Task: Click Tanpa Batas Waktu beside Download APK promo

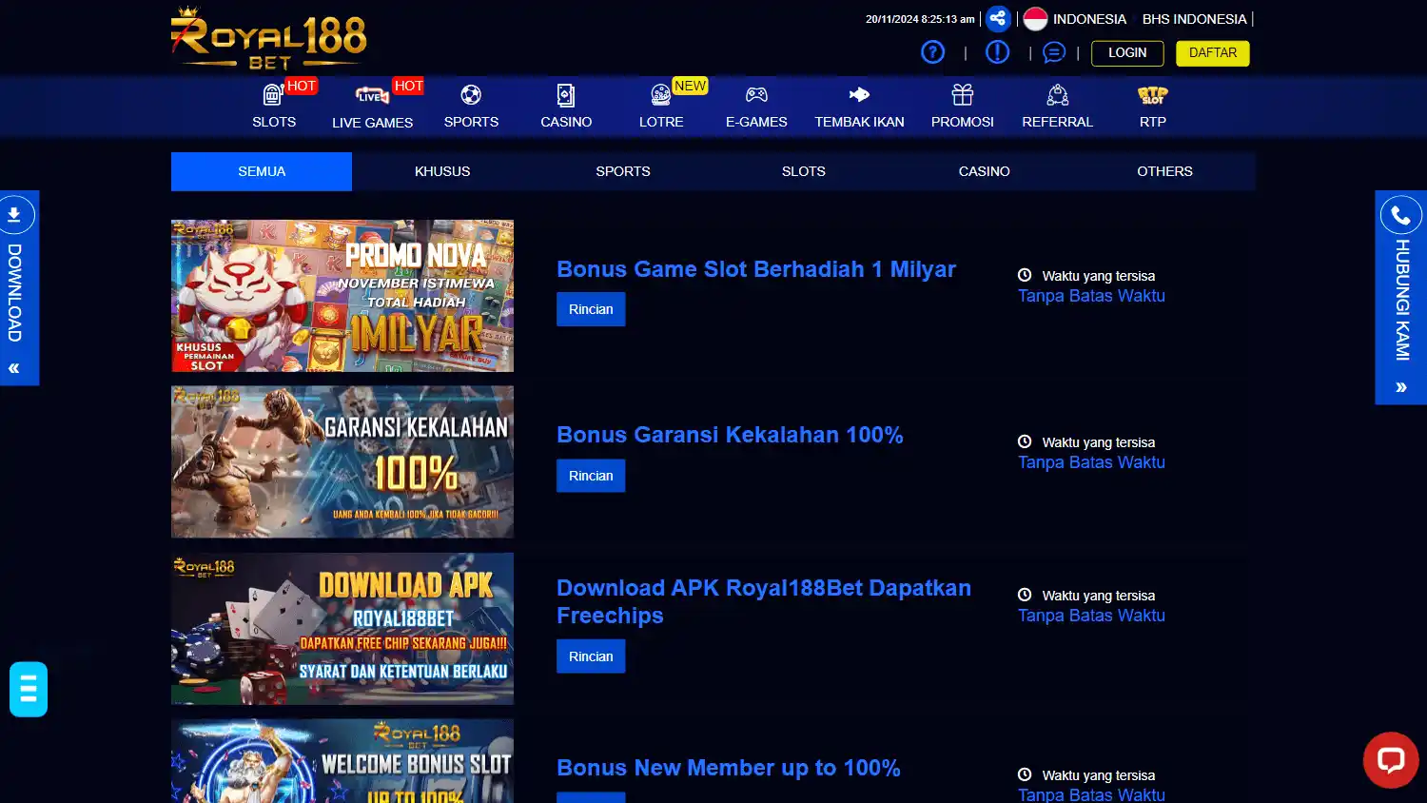Action: [1091, 616]
